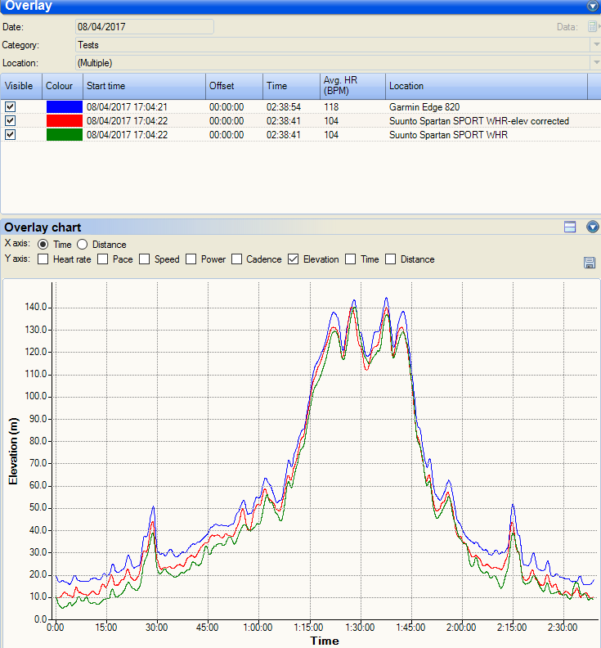Sort by the Start time column header
The image size is (601, 648).
(x=144, y=86)
